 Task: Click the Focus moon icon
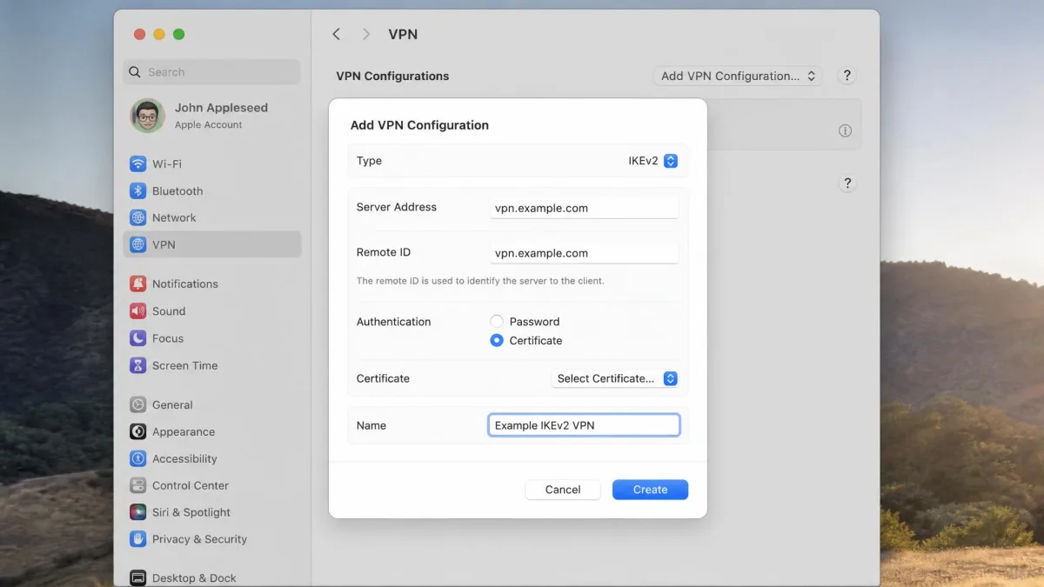point(137,338)
